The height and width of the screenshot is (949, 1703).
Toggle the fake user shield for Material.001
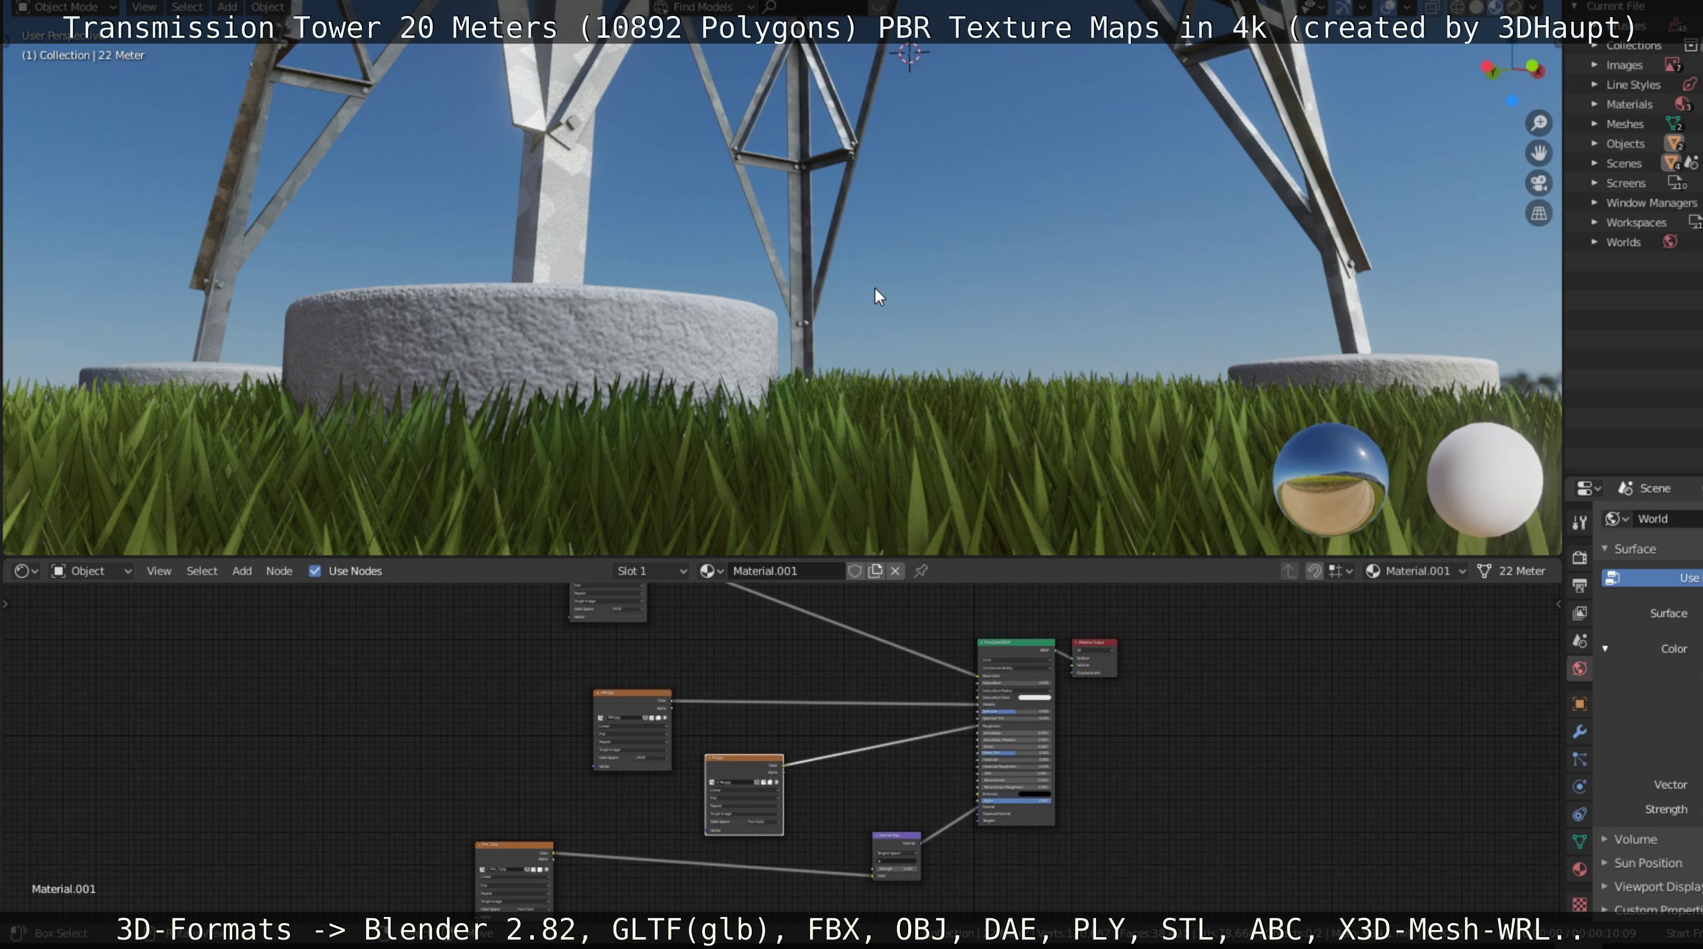point(855,571)
